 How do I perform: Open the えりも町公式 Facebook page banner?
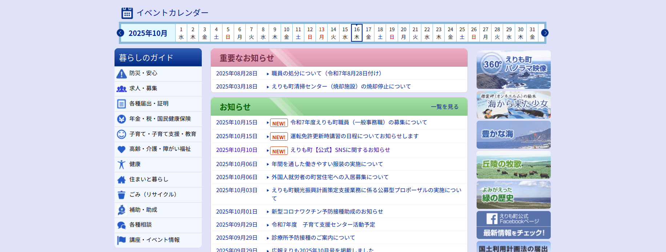(513, 225)
